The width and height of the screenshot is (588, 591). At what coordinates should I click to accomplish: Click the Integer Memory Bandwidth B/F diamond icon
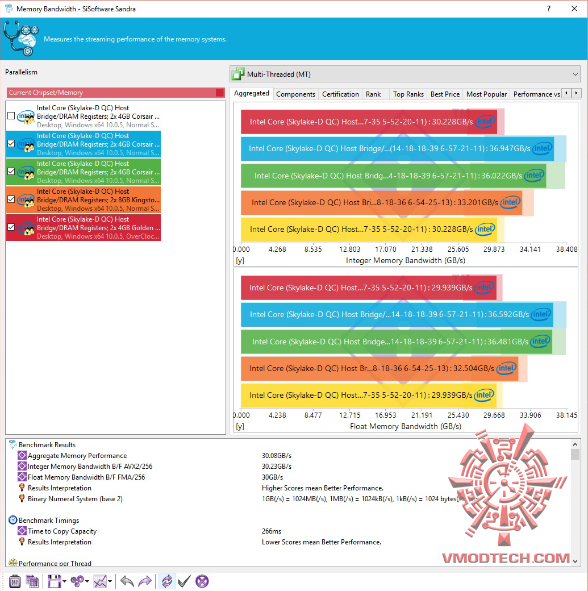22,466
